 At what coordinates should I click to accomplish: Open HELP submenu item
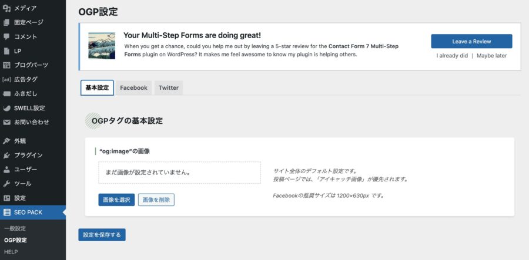pyautogui.click(x=11, y=252)
